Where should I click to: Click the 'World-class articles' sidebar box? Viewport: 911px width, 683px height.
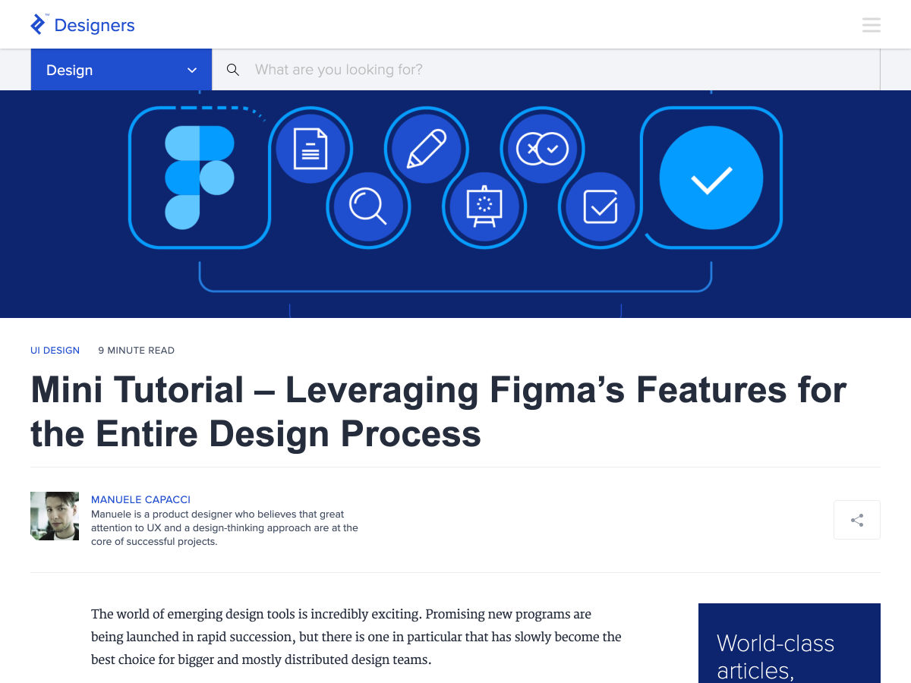click(x=790, y=644)
